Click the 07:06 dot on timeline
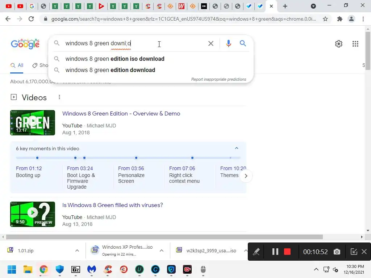Viewport: 371px width, 278px height. pyautogui.click(x=192, y=158)
